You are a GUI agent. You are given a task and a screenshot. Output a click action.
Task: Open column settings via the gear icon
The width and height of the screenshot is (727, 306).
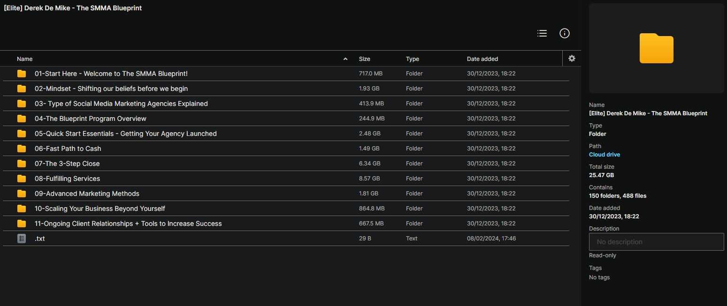[572, 59]
